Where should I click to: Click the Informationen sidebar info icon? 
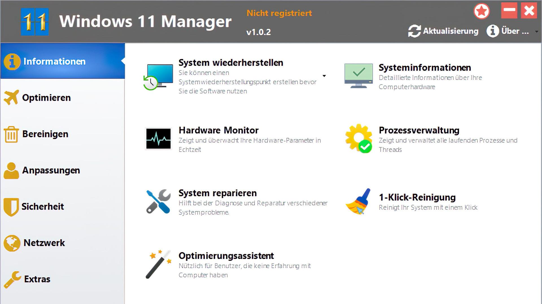click(12, 61)
